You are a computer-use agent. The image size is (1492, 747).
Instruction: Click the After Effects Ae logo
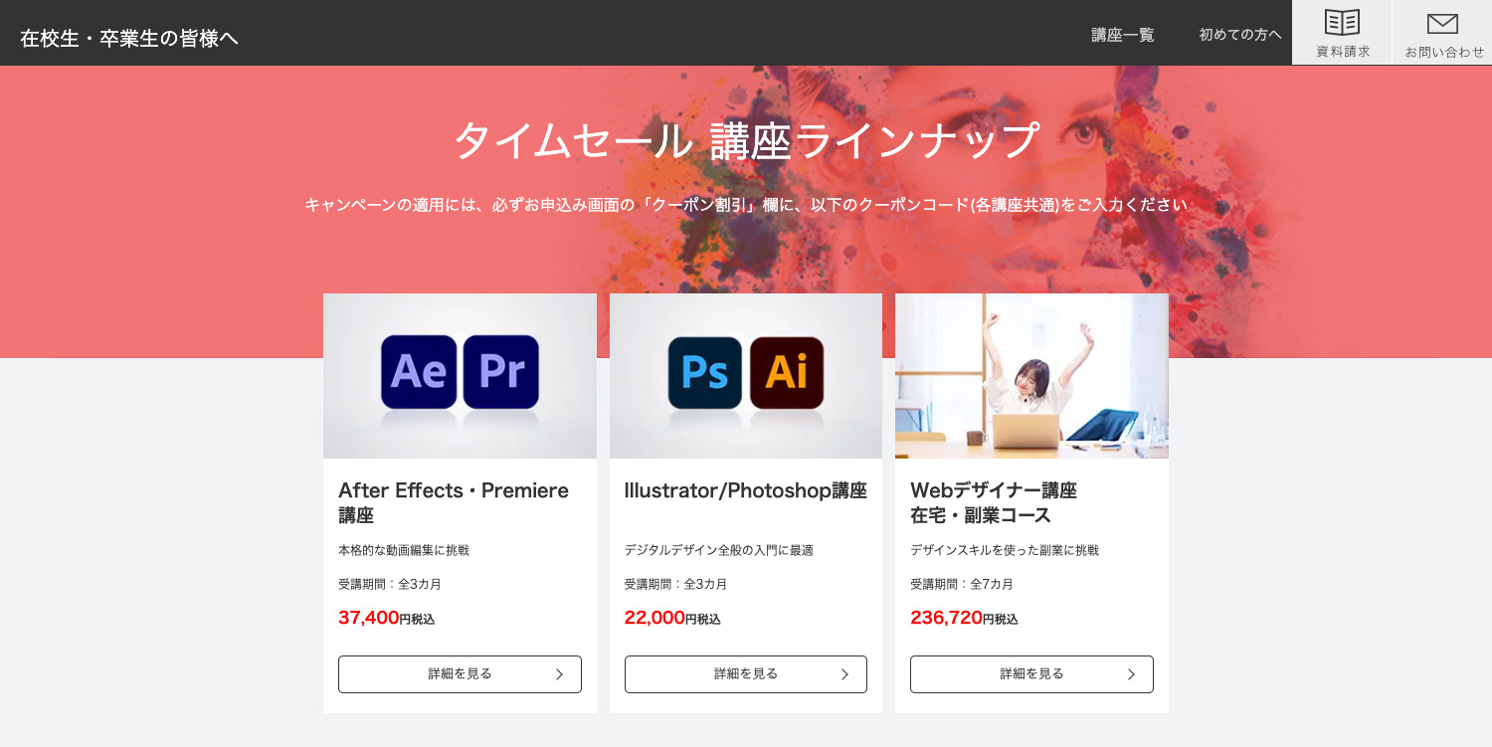coord(419,372)
